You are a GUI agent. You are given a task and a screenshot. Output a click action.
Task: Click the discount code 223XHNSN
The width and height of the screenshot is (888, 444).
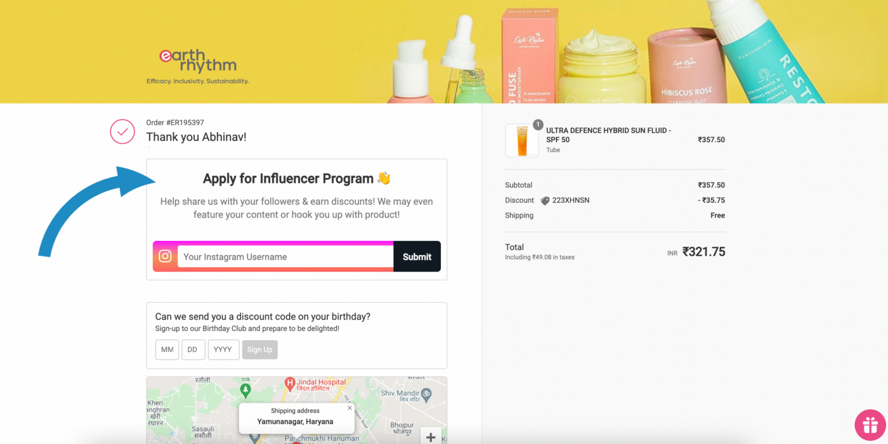pyautogui.click(x=571, y=200)
